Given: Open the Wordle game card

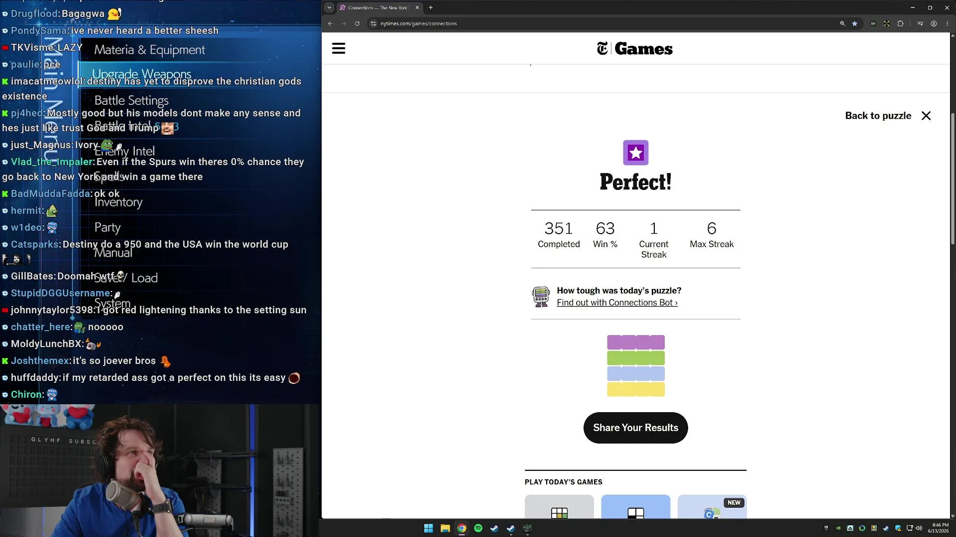Looking at the screenshot, I should tap(559, 507).
